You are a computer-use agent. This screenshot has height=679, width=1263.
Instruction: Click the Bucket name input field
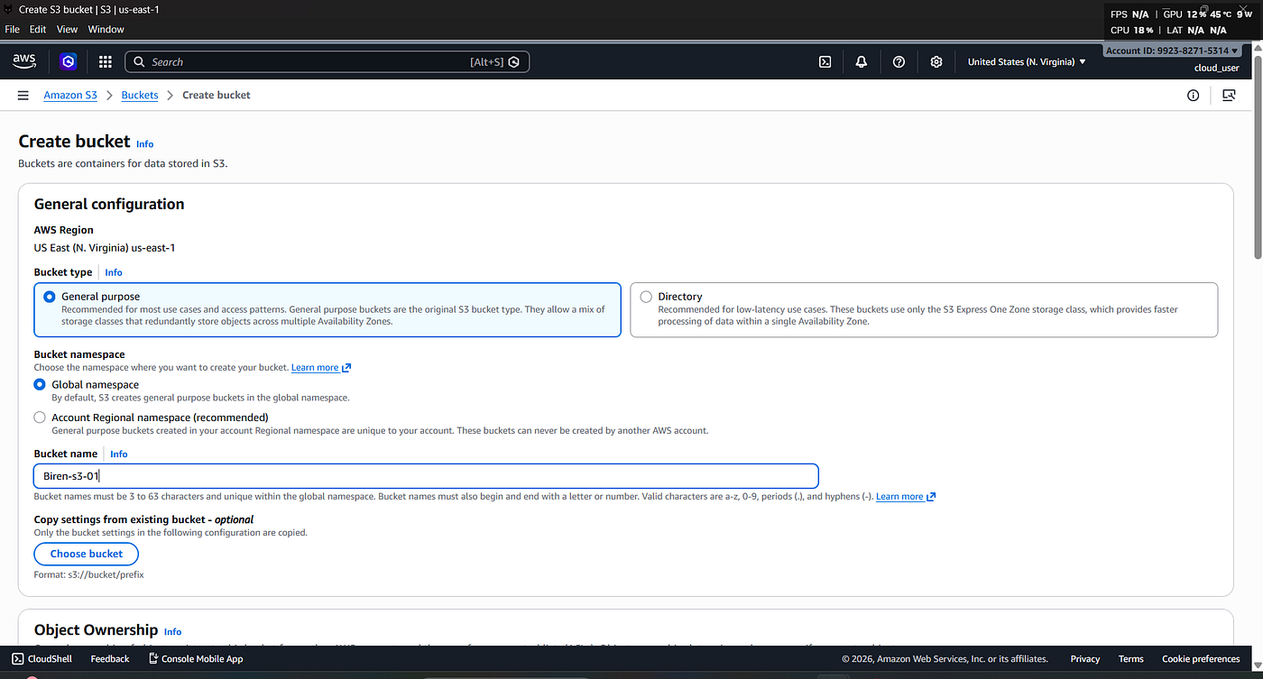(x=426, y=476)
